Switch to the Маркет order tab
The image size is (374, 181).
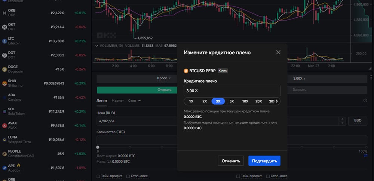[117, 101]
